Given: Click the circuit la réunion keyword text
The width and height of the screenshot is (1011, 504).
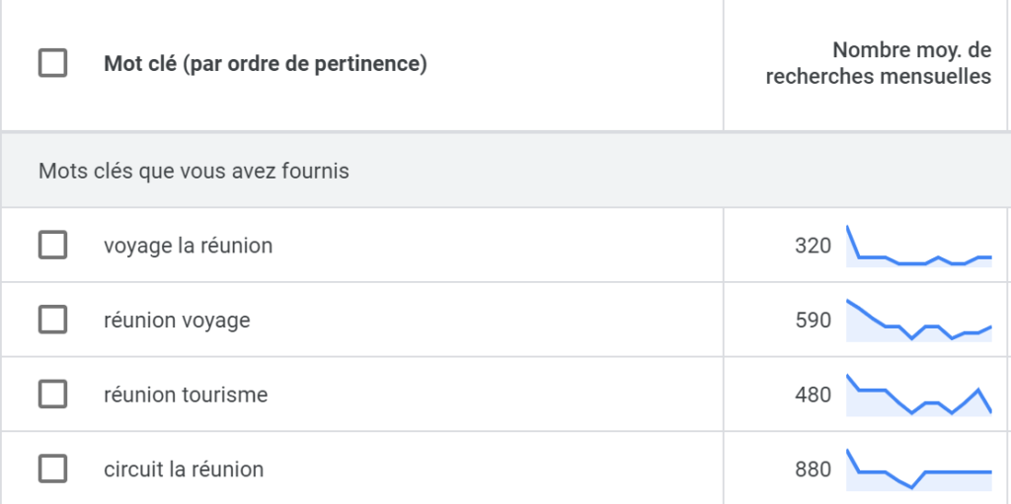Looking at the screenshot, I should coord(184,469).
